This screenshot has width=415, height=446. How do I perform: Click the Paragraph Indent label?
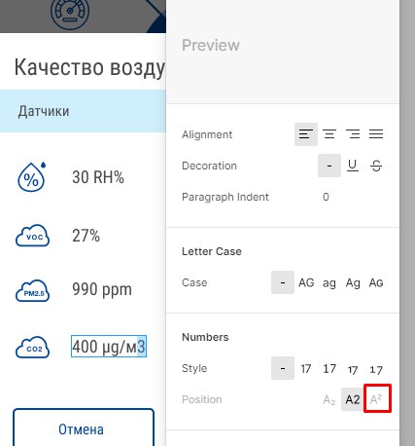tap(225, 197)
